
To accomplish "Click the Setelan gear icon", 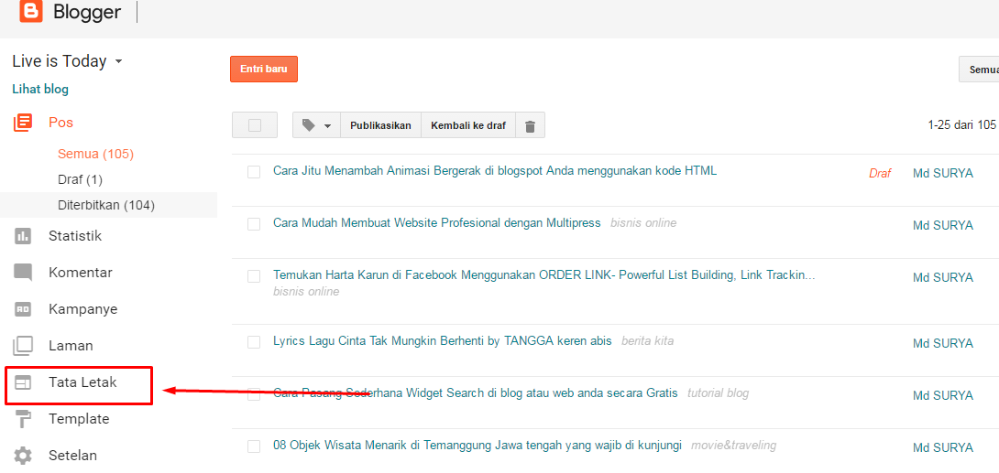I will coord(23,456).
